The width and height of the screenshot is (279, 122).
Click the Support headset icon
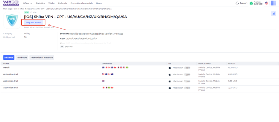[237, 3]
